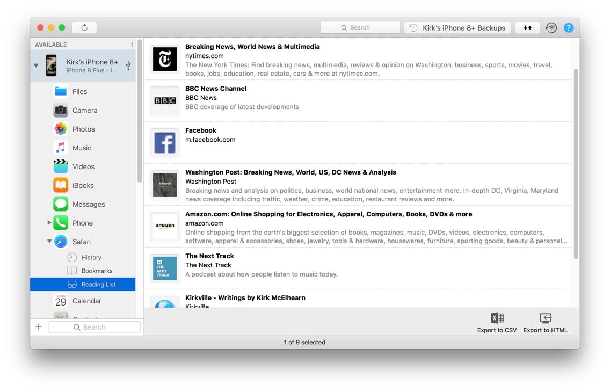The width and height of the screenshot is (610, 392).
Task: Click nytimes.com text
Action: click(x=204, y=56)
